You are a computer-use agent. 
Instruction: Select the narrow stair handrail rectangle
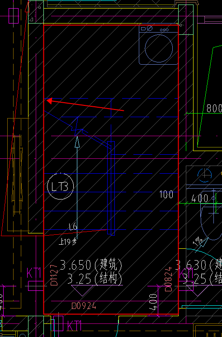coord(111,188)
